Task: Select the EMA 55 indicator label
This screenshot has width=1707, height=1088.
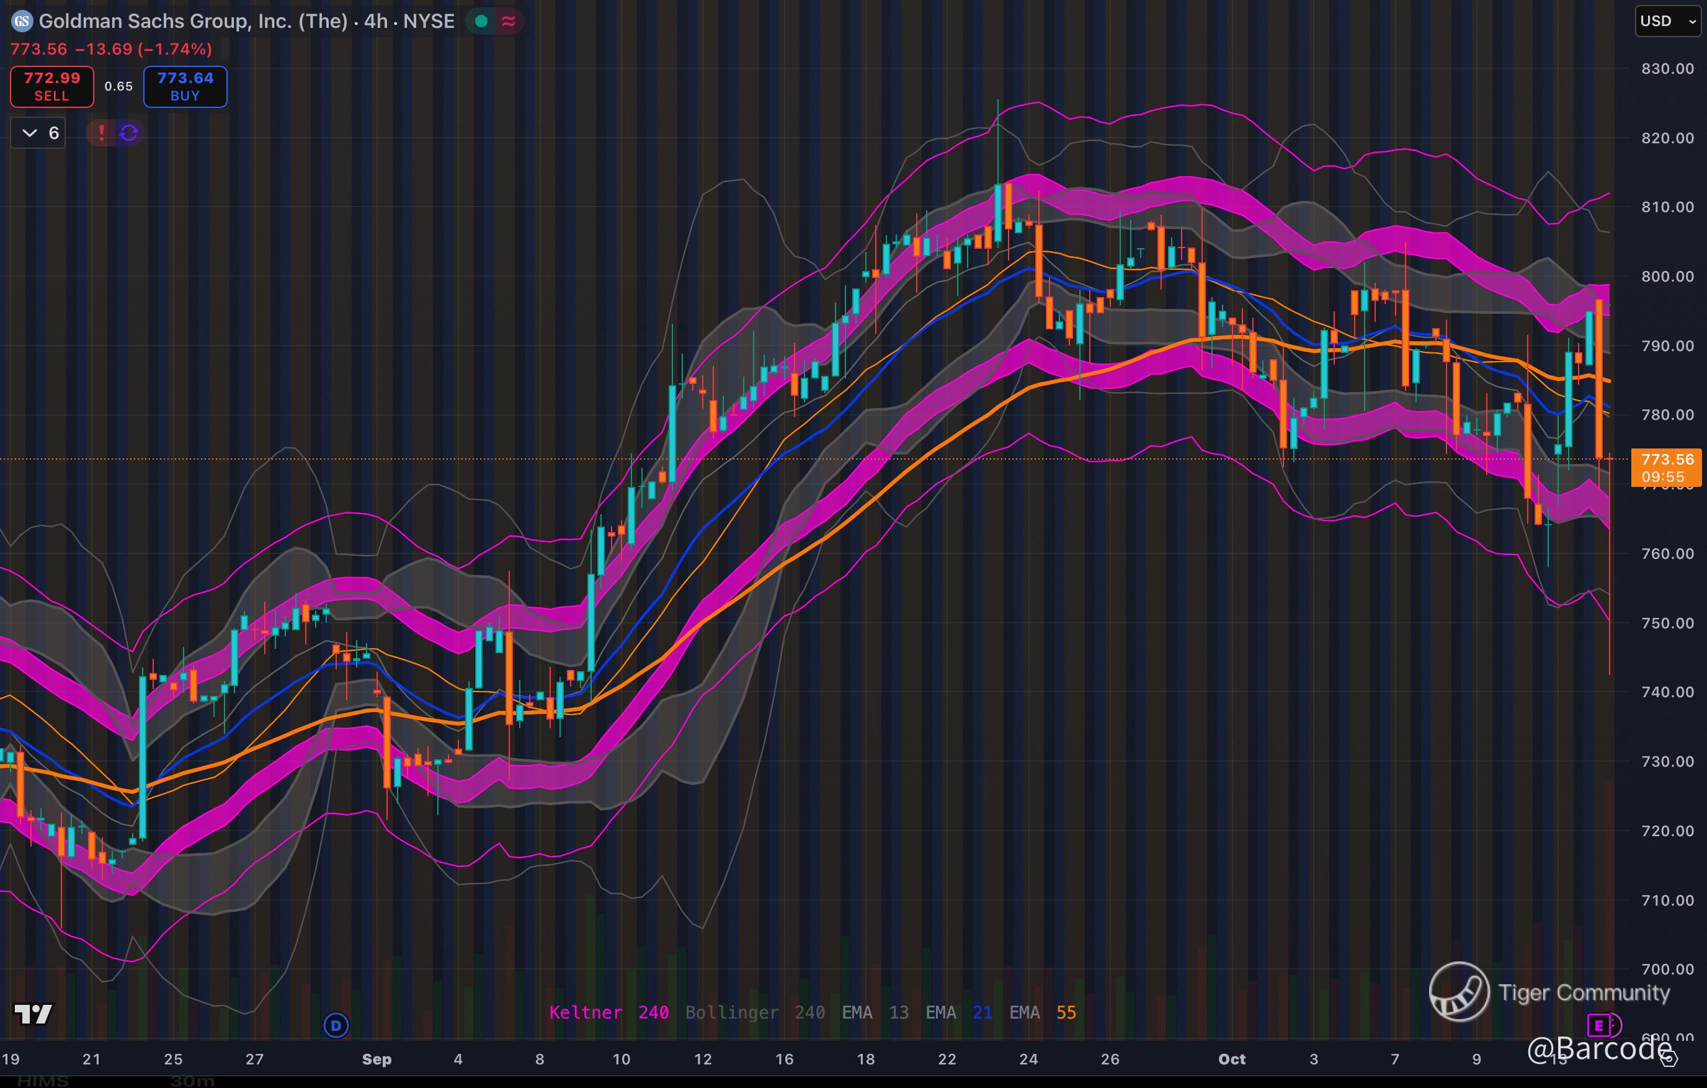Action: coord(1042,1012)
